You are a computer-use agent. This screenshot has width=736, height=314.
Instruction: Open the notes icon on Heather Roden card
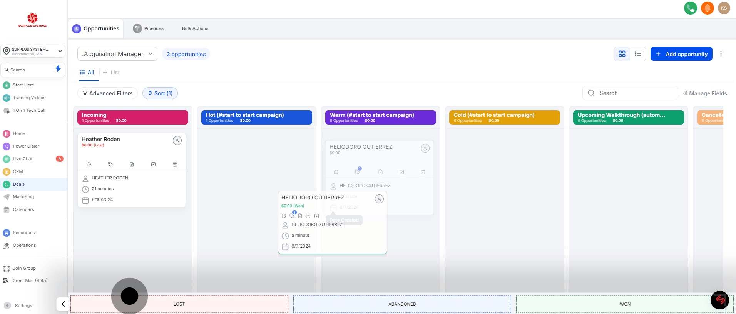(132, 164)
